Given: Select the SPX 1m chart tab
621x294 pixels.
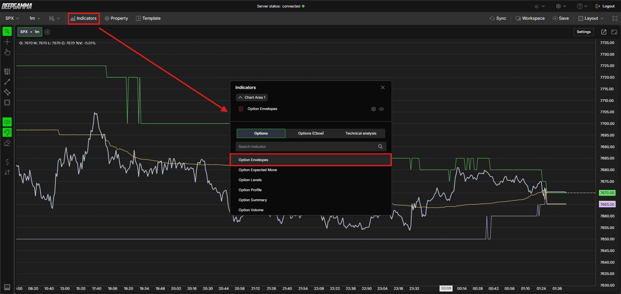Looking at the screenshot, I should [x=30, y=32].
